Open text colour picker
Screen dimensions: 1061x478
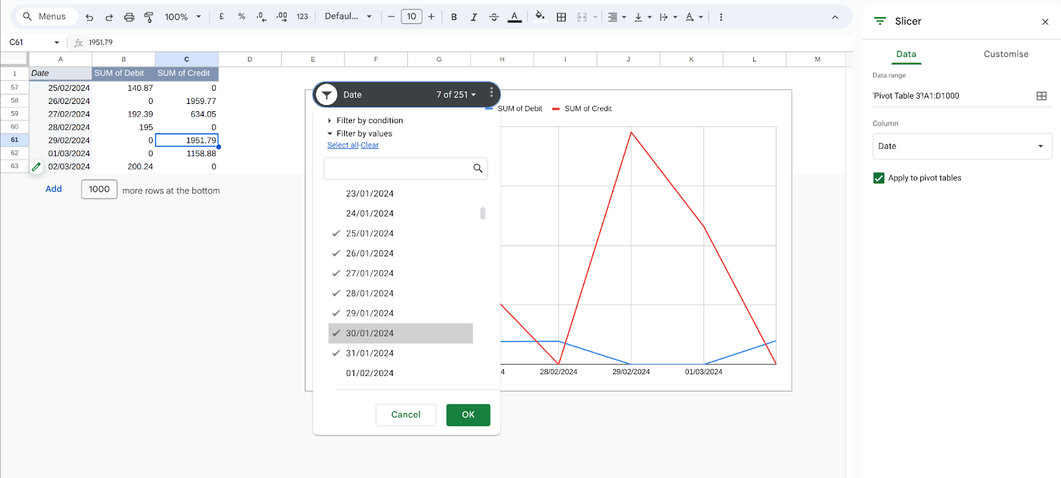515,17
